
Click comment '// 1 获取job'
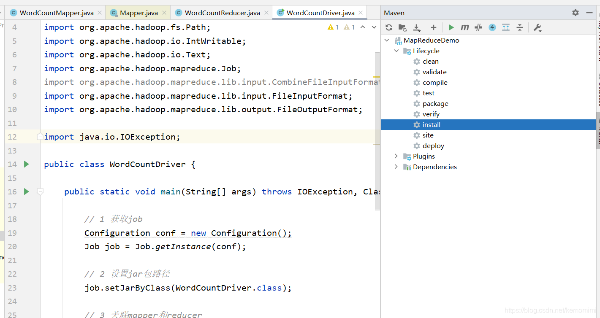click(x=113, y=219)
